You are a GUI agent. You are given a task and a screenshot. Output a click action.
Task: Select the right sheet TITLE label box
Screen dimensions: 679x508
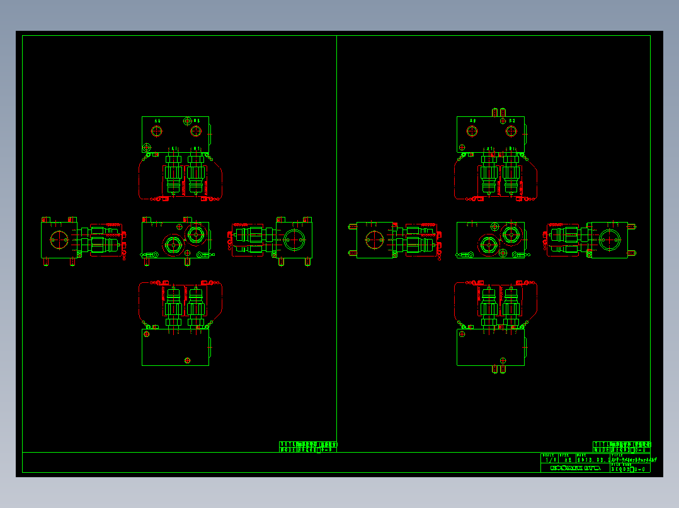(622, 444)
